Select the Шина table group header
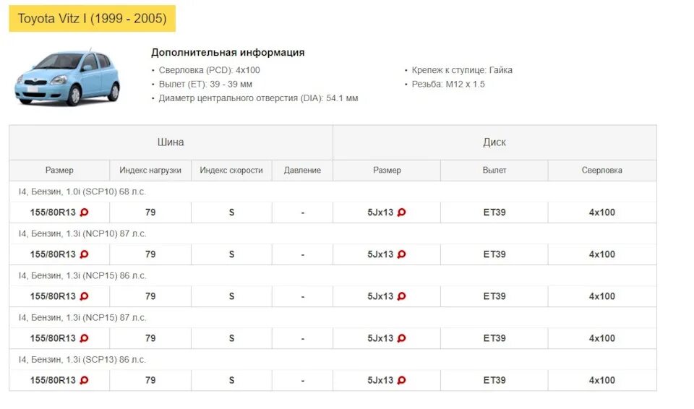This screenshot has height=409, width=694. 171,142
